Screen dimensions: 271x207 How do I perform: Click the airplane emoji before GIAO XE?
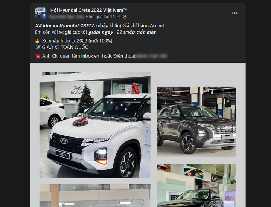coord(38,47)
